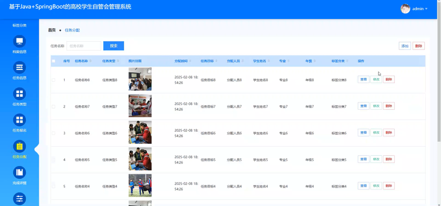Viewport: 441px width, 206px height.
Task: Click the sliders icon at sidebar bottom
Action: point(19,199)
